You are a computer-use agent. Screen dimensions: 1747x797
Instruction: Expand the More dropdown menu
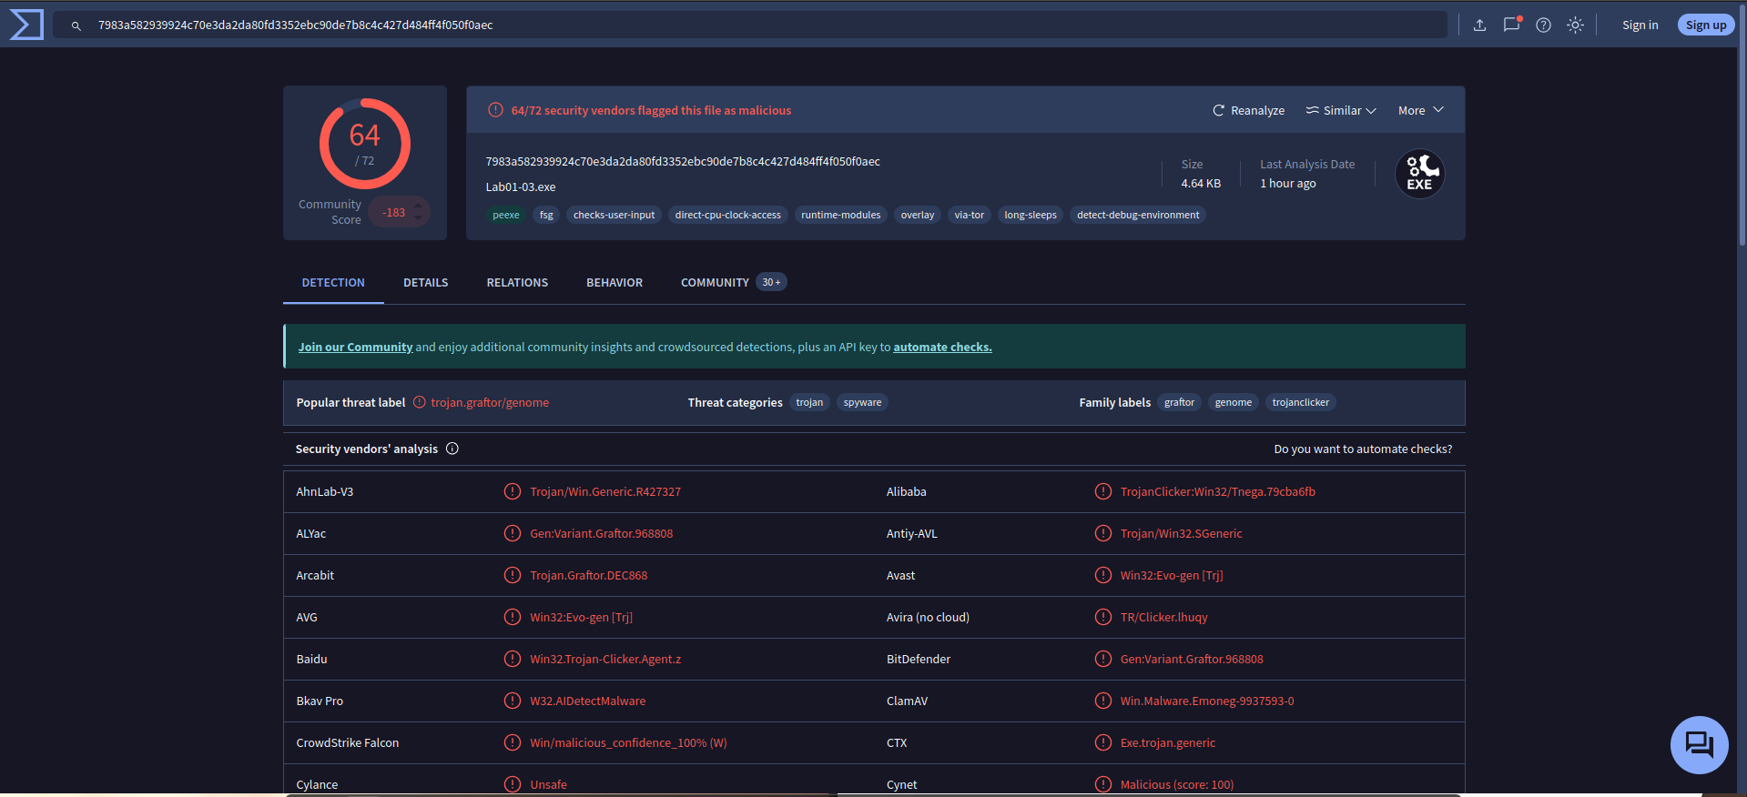(x=1420, y=110)
